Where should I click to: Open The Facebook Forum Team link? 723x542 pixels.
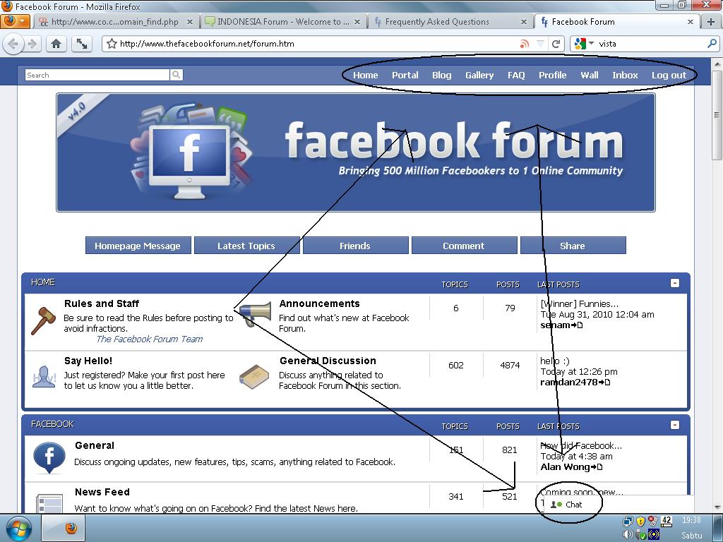point(150,339)
